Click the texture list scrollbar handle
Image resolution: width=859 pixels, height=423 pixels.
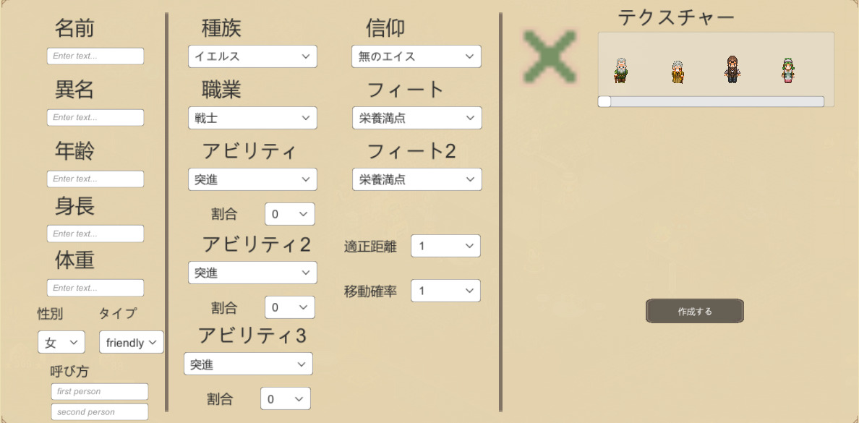tap(604, 101)
